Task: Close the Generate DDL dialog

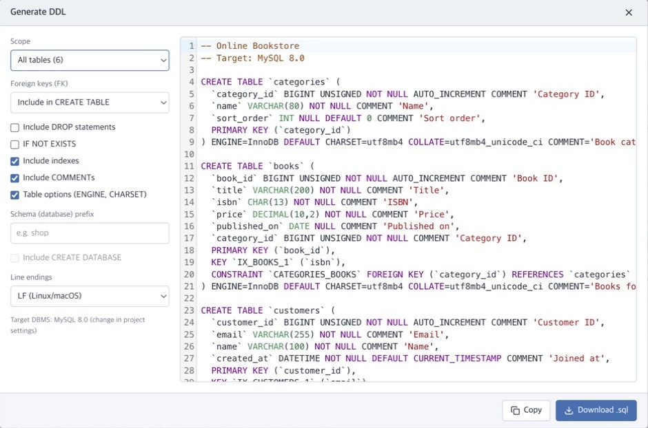Action: [x=629, y=12]
